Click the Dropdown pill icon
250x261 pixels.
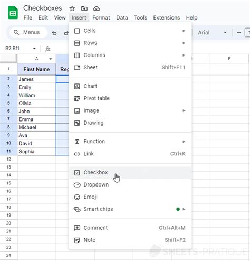coord(77,185)
